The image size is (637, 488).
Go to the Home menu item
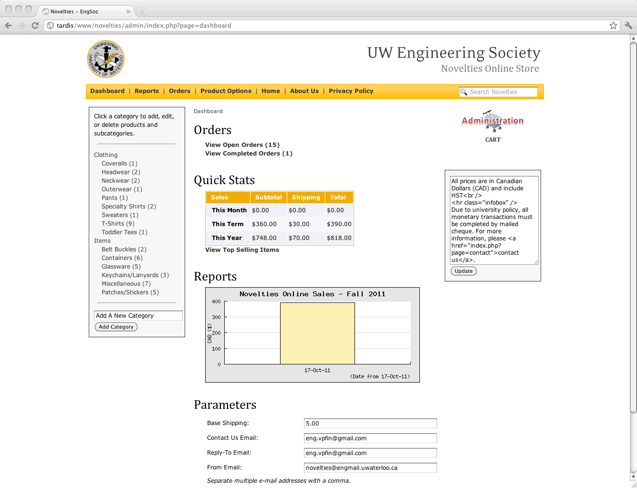tap(271, 91)
